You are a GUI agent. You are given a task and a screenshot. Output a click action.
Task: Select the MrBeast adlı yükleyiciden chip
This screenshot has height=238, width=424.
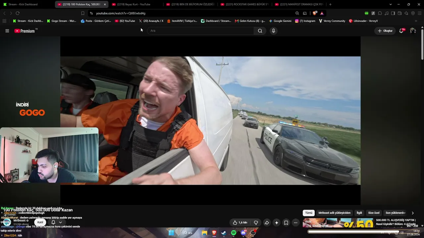click(334, 213)
